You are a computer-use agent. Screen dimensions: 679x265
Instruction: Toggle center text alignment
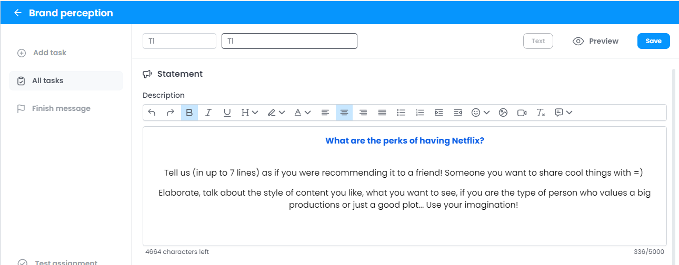(344, 113)
